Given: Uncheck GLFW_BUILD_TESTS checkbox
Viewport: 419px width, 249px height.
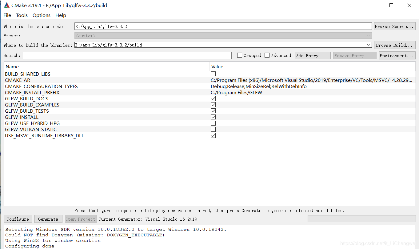Looking at the screenshot, I should [213, 111].
